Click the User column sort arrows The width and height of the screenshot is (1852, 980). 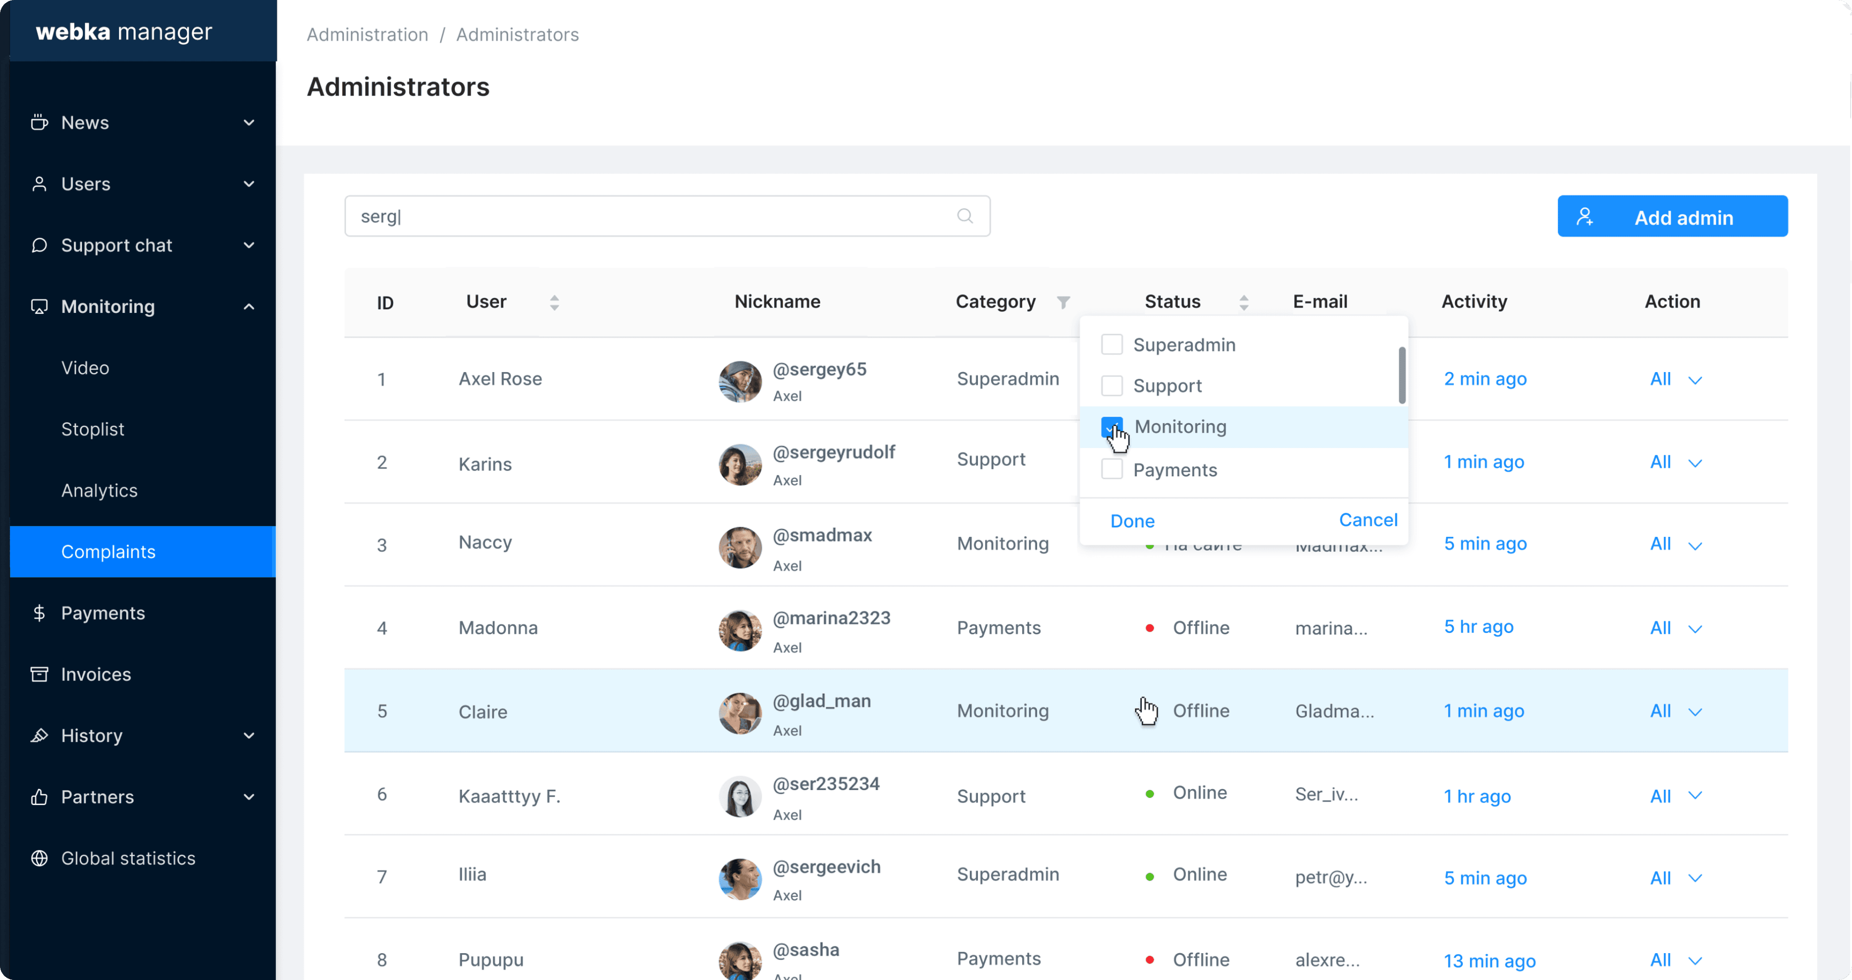click(x=554, y=302)
